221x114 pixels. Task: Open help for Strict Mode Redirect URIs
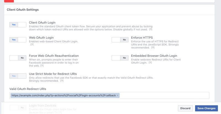pos(62,81)
